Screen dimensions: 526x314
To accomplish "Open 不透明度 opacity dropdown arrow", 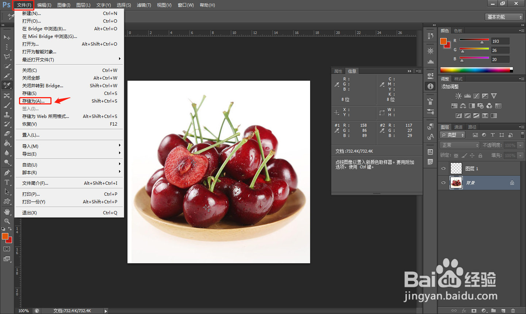I will [521, 145].
